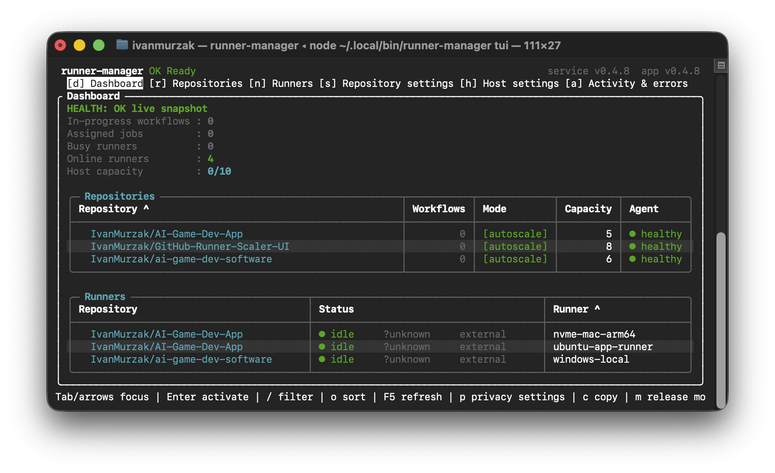This screenshot has width=775, height=473.
Task: Click the In-progress workflows value 0
Action: [210, 121]
